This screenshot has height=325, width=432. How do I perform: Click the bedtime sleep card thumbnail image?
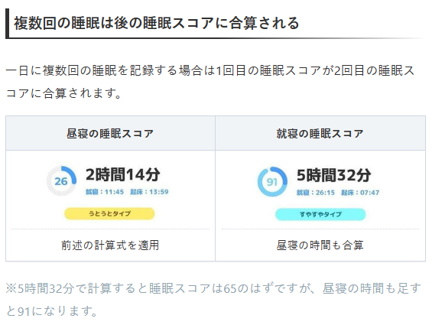tap(320, 193)
